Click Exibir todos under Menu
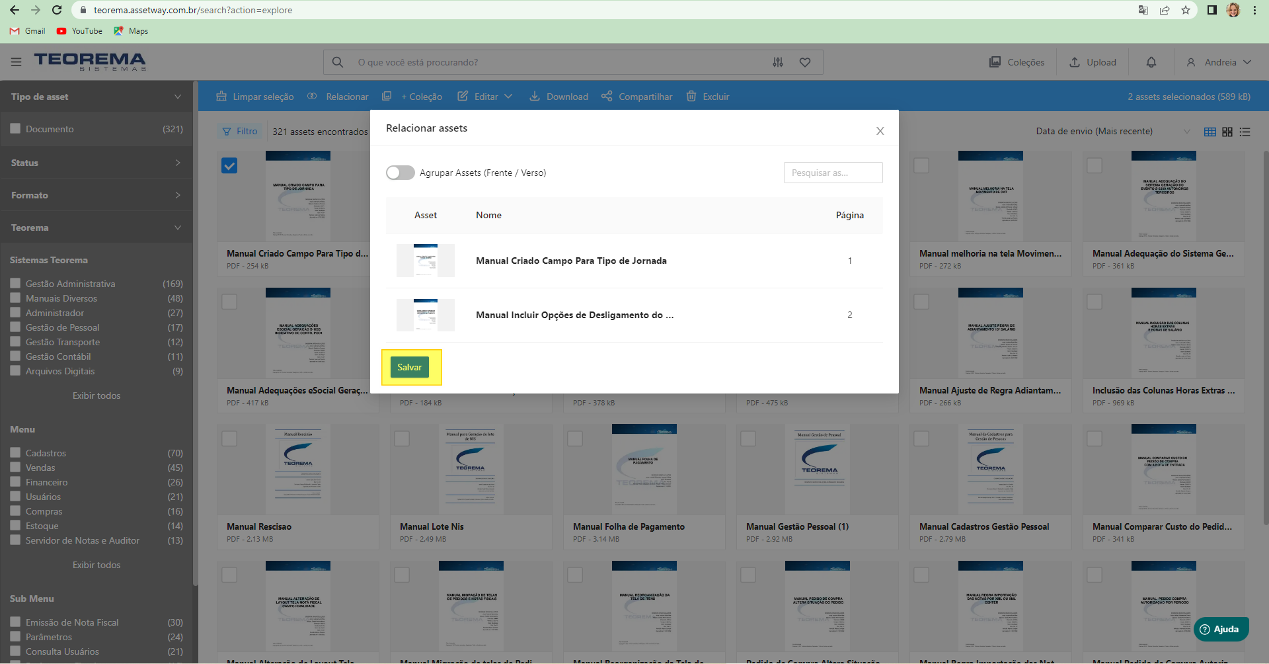 pos(96,565)
